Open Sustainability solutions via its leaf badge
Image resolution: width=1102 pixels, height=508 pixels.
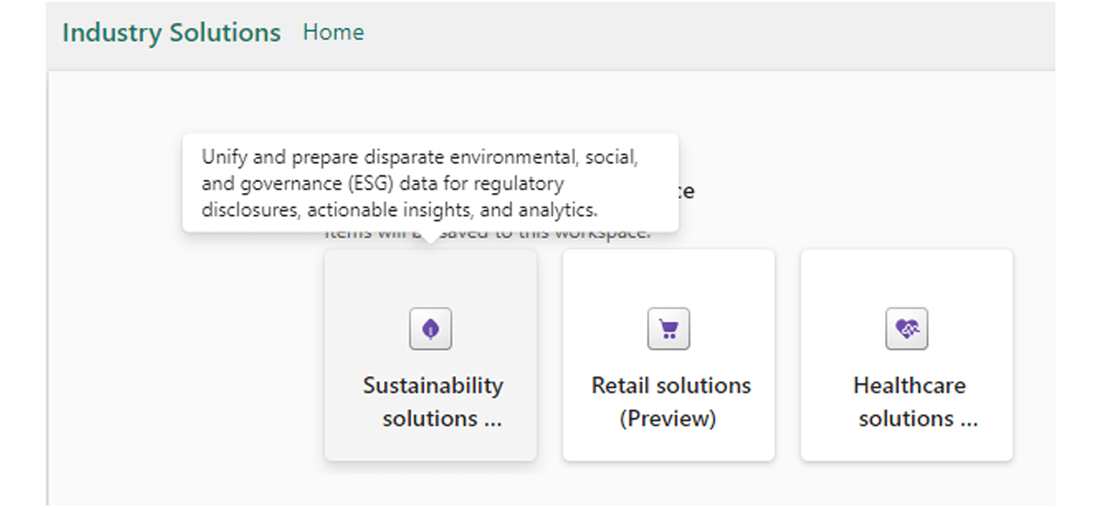(430, 329)
